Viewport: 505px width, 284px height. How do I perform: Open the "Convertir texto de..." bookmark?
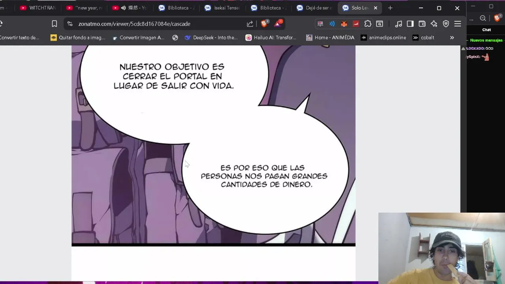tap(20, 37)
